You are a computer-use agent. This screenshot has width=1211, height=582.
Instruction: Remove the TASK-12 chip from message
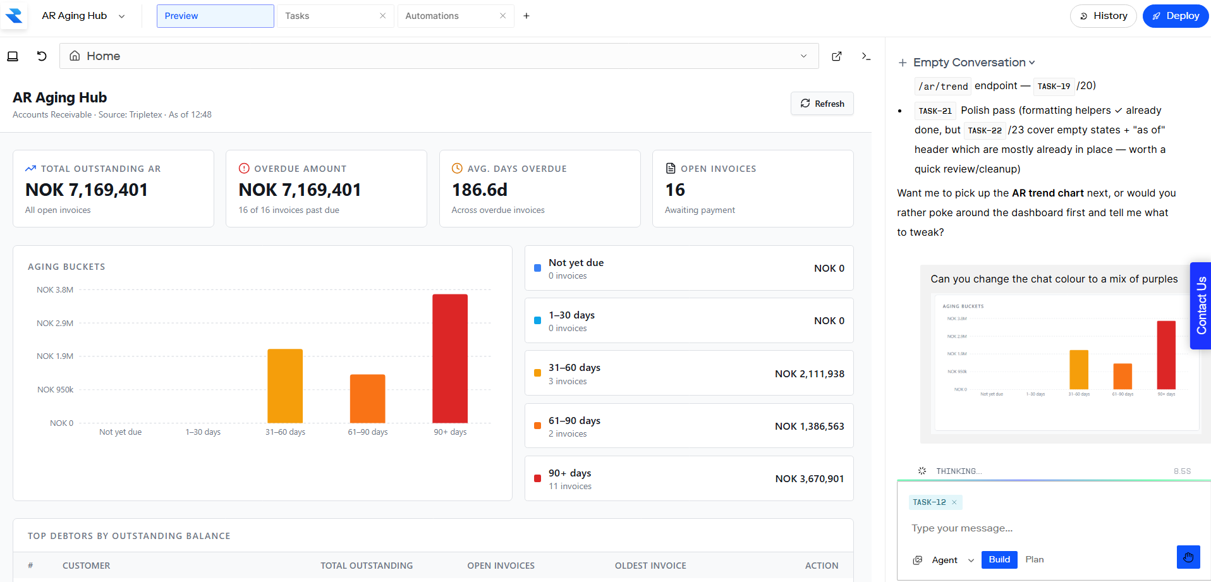point(954,502)
